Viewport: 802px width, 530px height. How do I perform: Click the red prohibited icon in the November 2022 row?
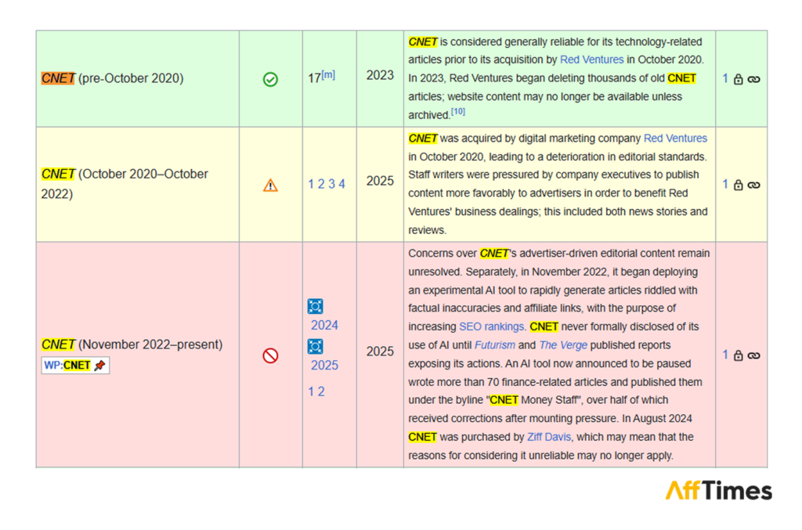point(270,355)
